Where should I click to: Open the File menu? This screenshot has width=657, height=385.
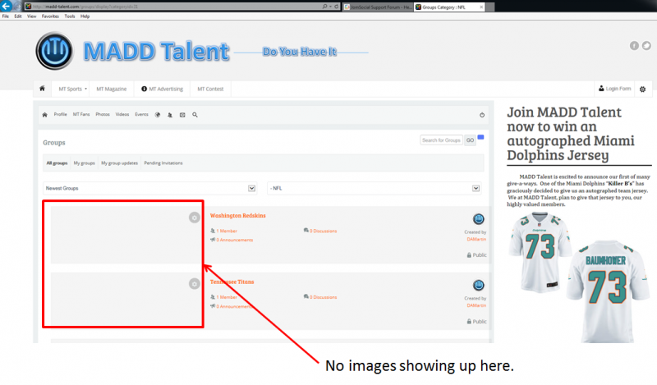[6, 16]
